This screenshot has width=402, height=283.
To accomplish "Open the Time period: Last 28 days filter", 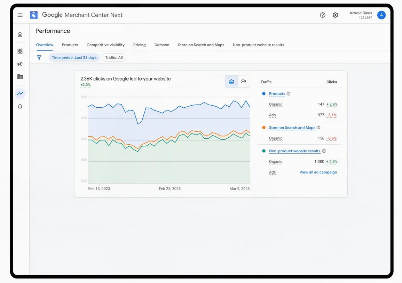I will tap(74, 58).
